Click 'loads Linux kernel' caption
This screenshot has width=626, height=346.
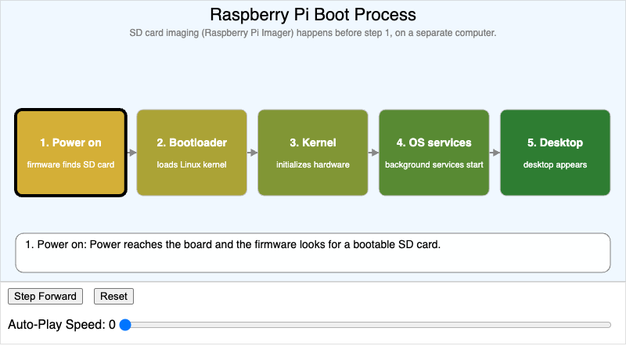pos(192,164)
